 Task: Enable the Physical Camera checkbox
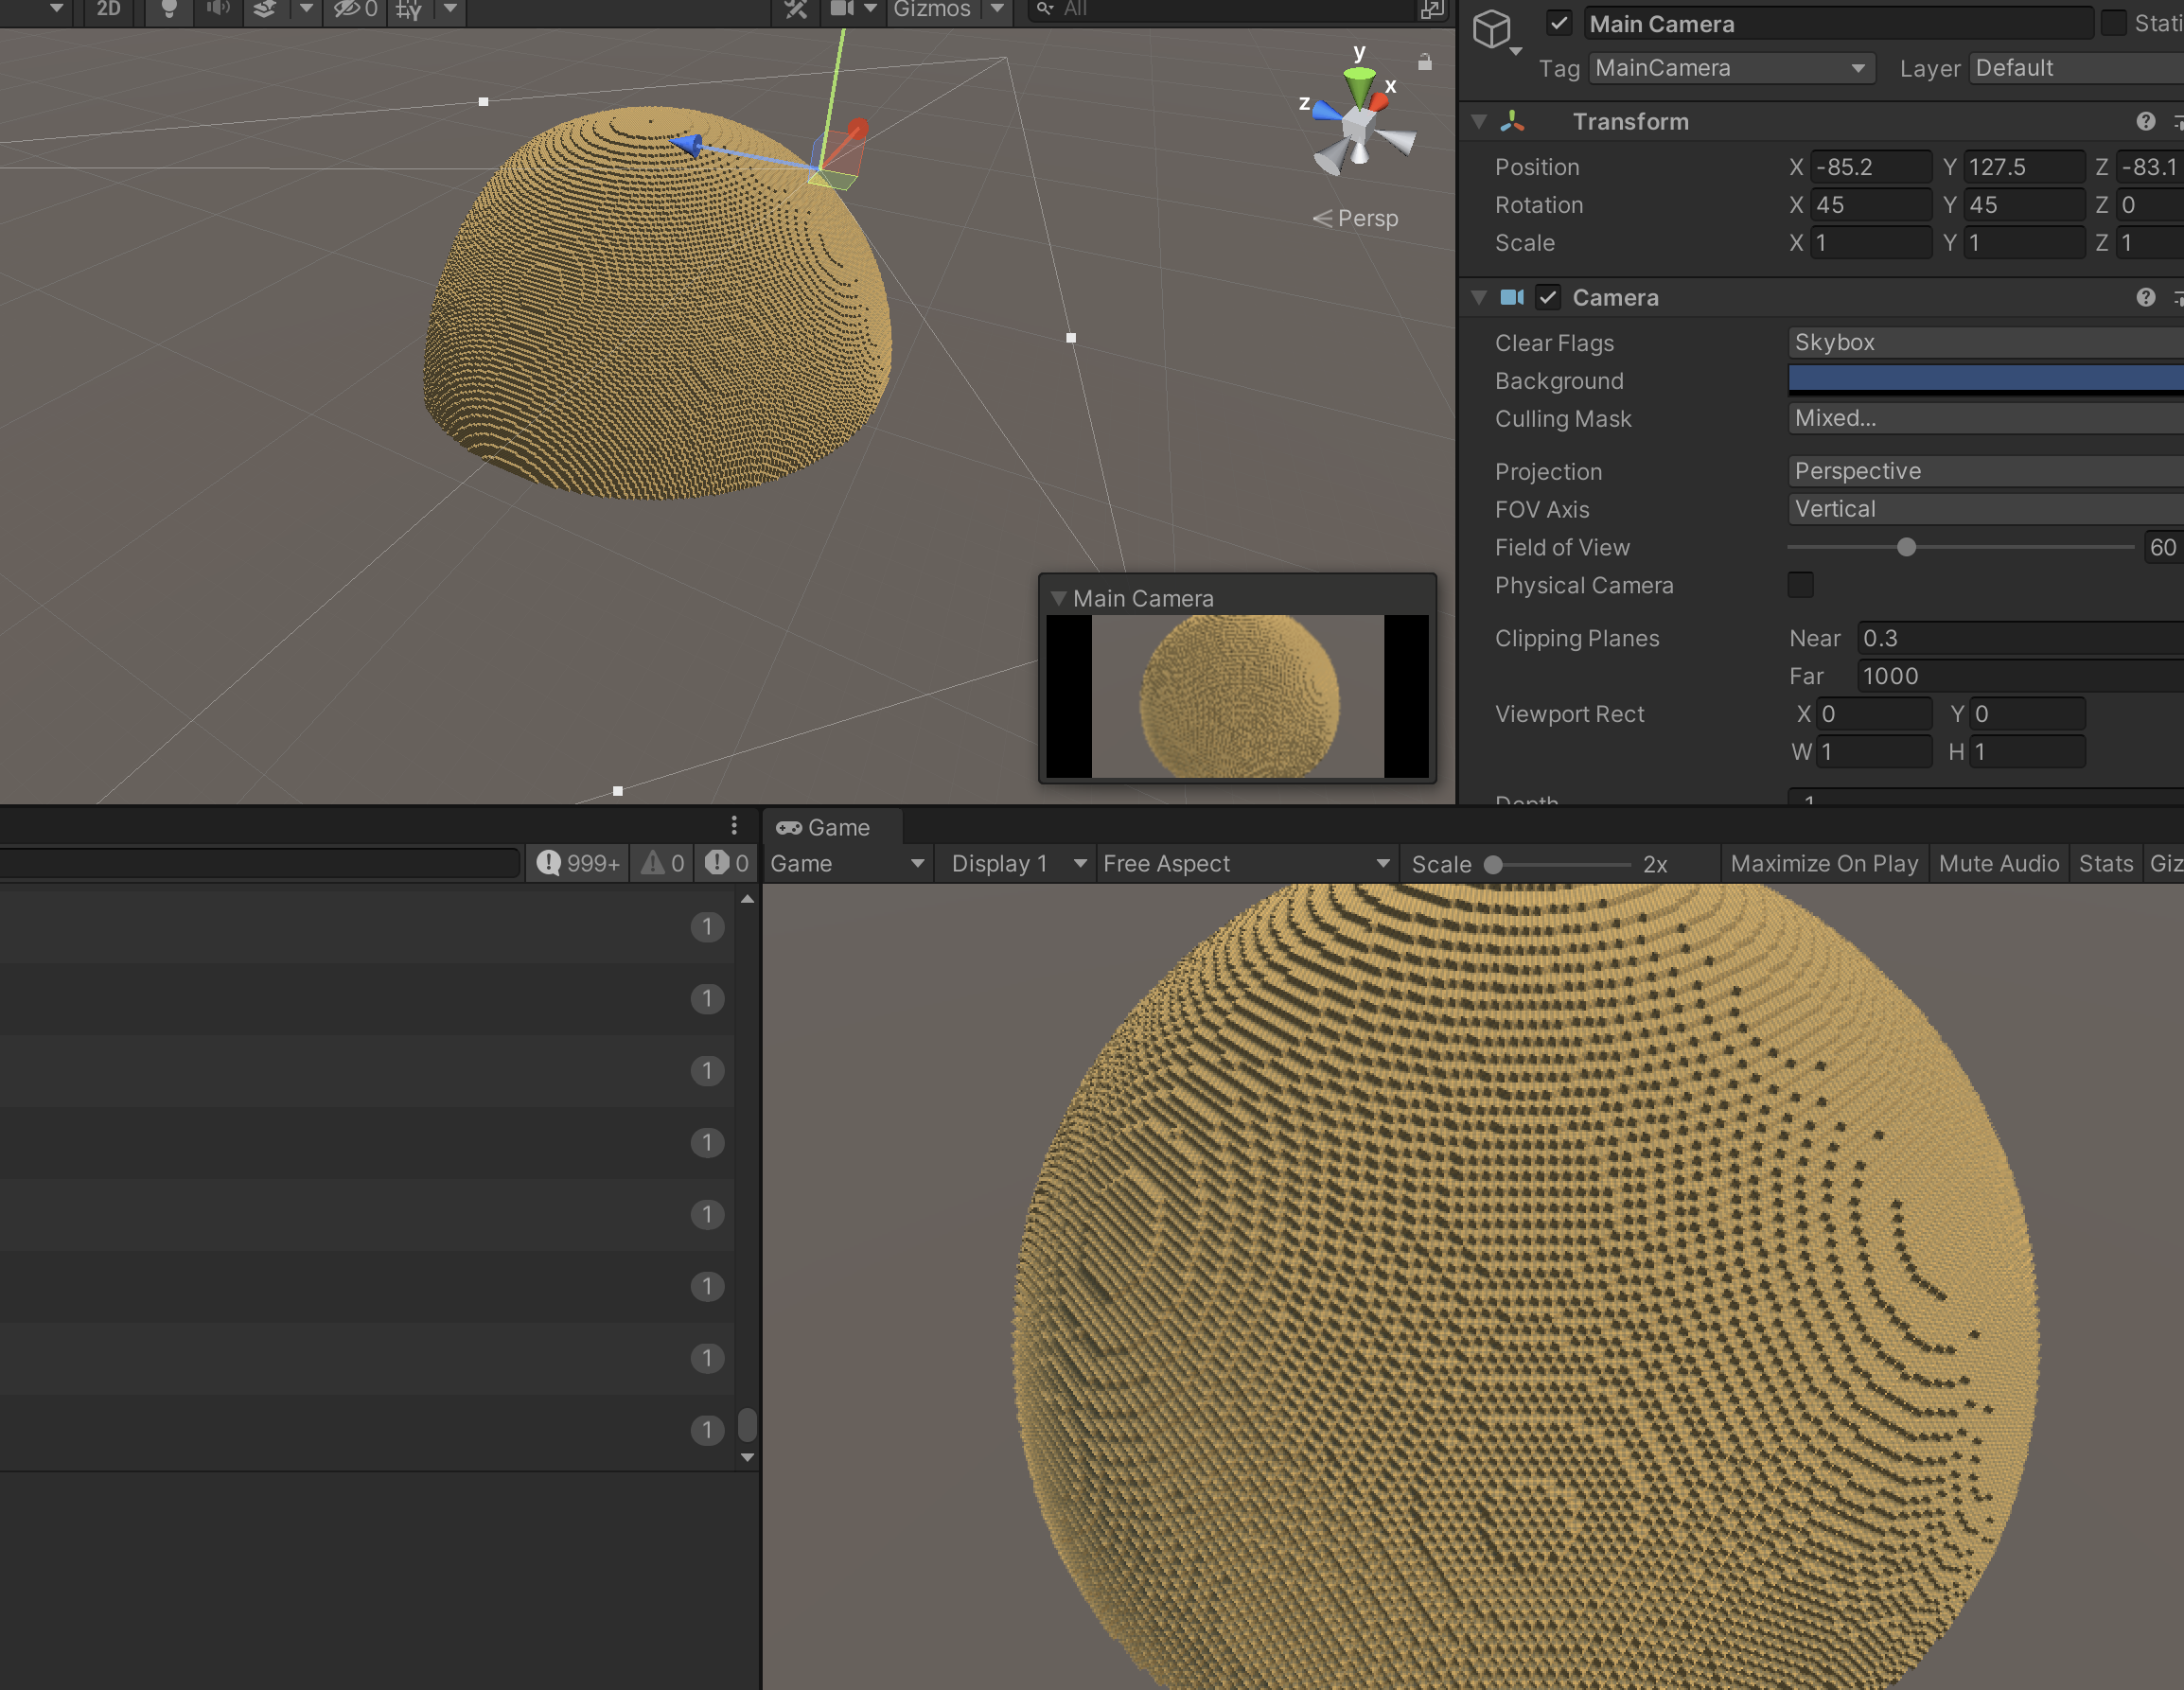[x=1800, y=585]
